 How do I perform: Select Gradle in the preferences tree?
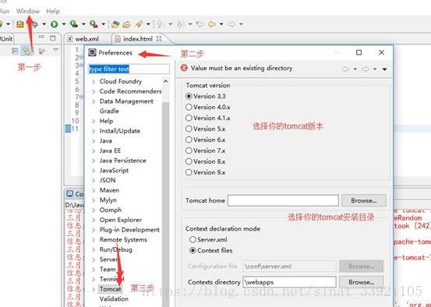(x=109, y=111)
